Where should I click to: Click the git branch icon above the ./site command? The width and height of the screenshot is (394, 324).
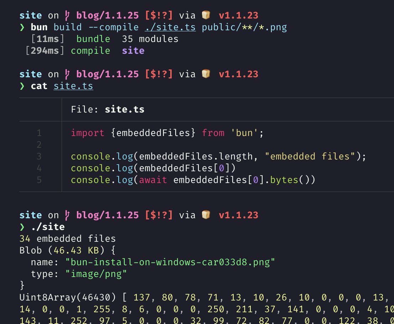pyautogui.click(x=67, y=215)
